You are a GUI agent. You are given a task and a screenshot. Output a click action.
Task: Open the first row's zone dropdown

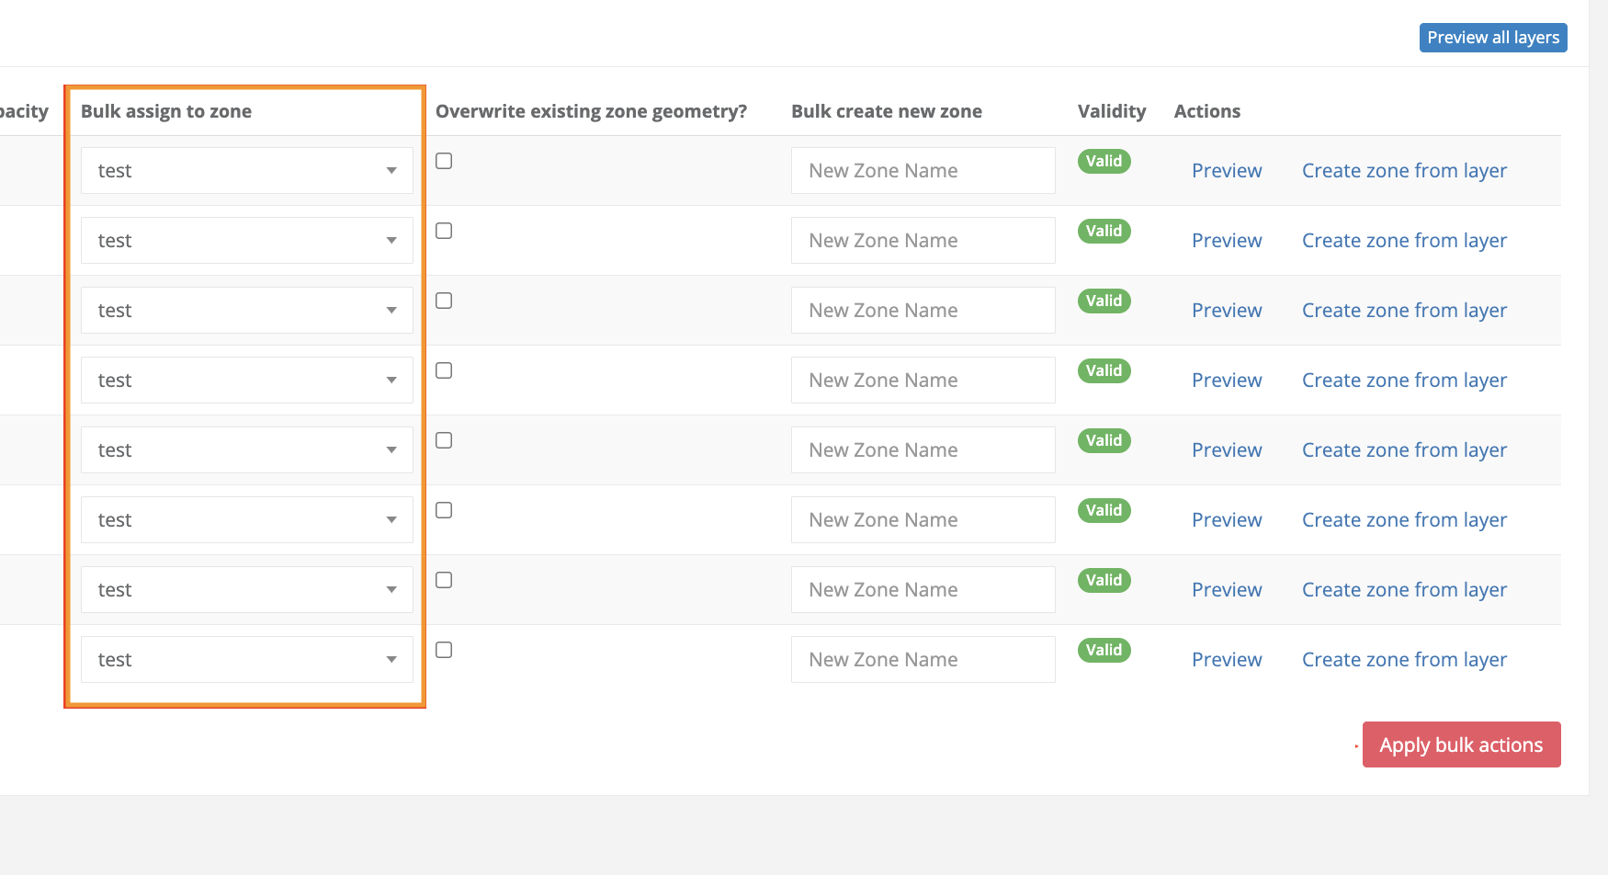(246, 171)
